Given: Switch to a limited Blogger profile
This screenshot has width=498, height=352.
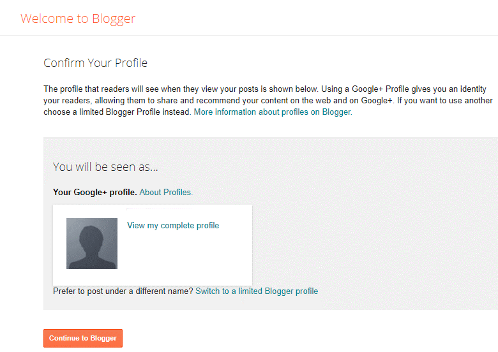Looking at the screenshot, I should point(257,291).
